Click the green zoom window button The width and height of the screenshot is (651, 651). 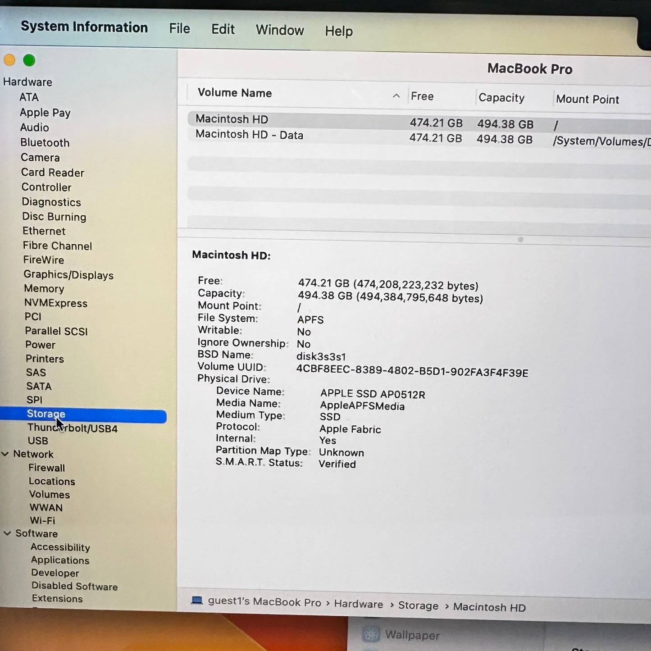pos(29,60)
